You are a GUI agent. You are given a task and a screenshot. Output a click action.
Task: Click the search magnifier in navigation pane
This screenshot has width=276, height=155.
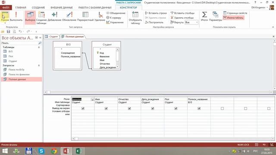tap(40, 43)
